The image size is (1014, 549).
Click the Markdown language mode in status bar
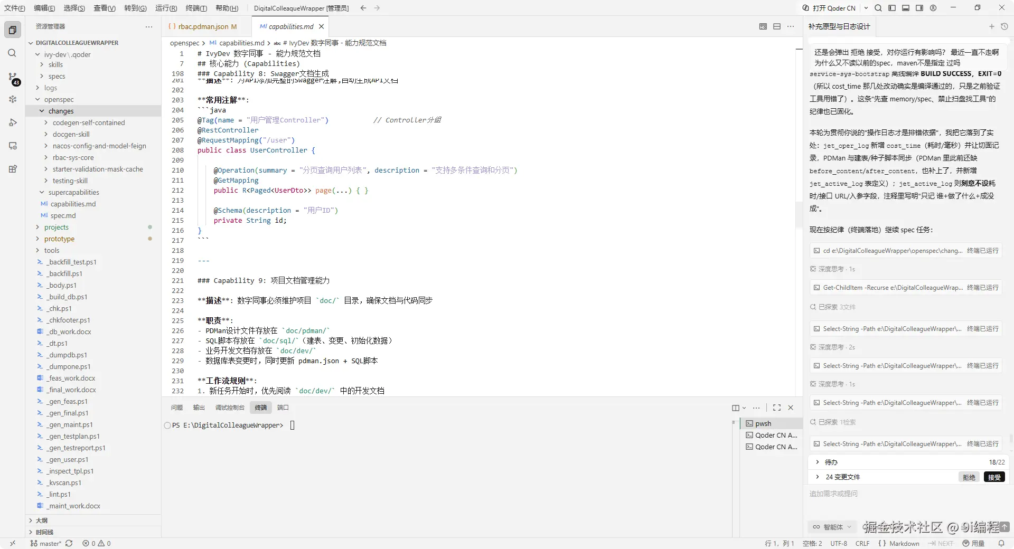[904, 543]
